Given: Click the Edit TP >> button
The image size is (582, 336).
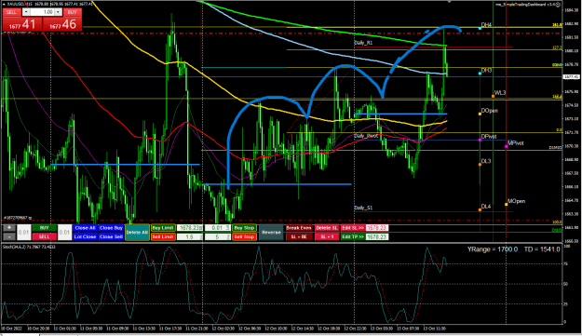Looking at the screenshot, I should tap(353, 236).
